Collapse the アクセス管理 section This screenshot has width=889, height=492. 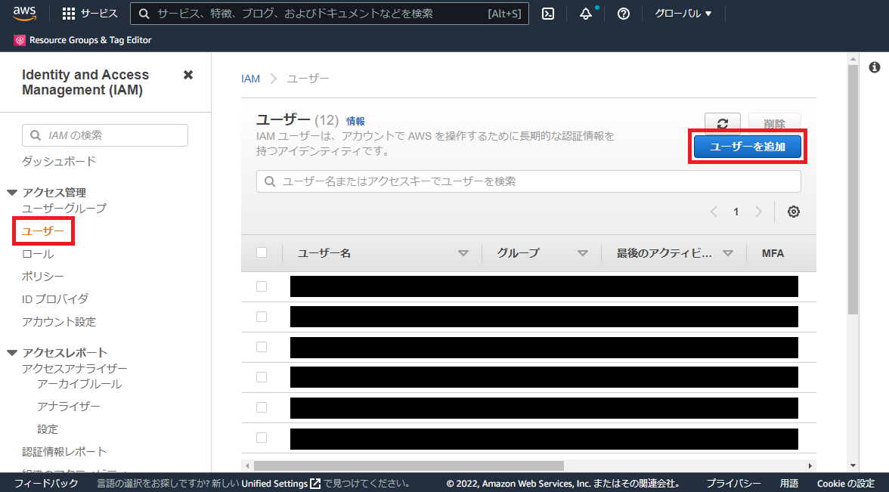click(12, 193)
